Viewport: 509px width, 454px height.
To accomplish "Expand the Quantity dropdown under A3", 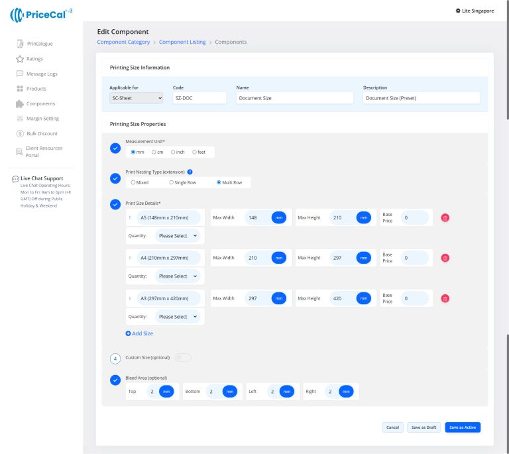I will [178, 317].
